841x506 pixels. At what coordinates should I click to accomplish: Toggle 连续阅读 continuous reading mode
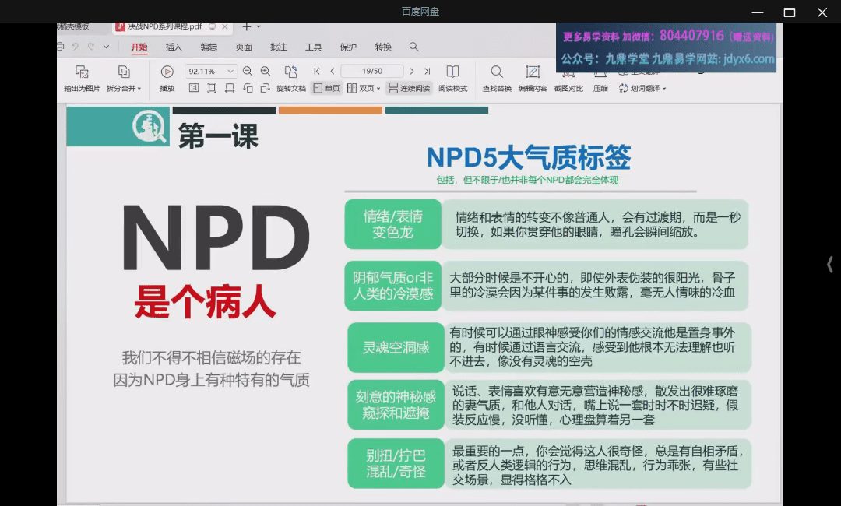click(x=409, y=88)
